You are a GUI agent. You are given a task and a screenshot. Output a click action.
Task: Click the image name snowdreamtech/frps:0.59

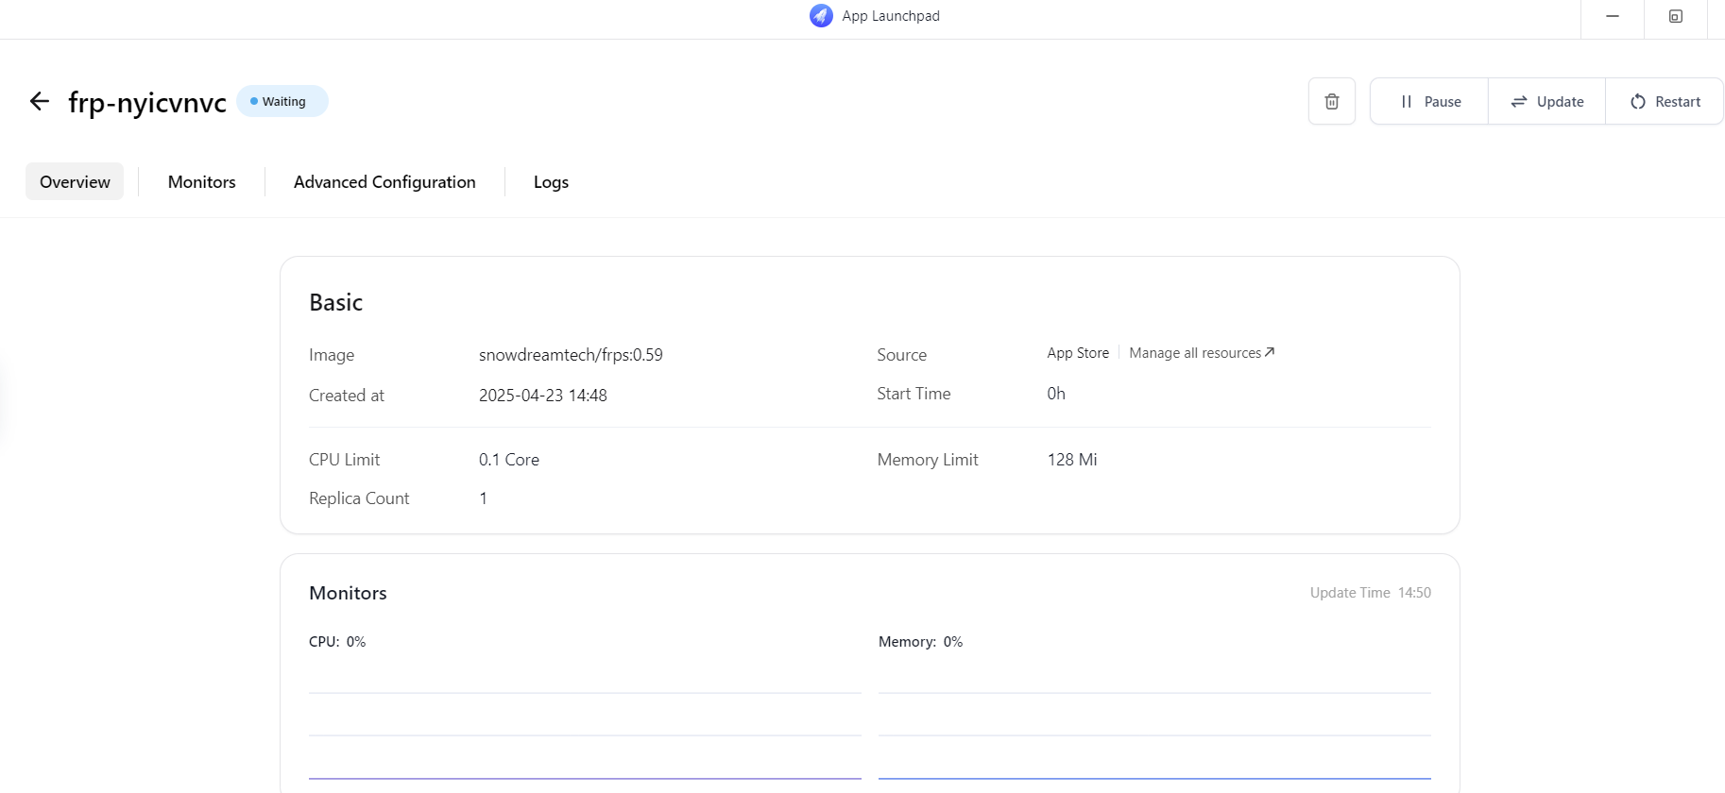(571, 355)
